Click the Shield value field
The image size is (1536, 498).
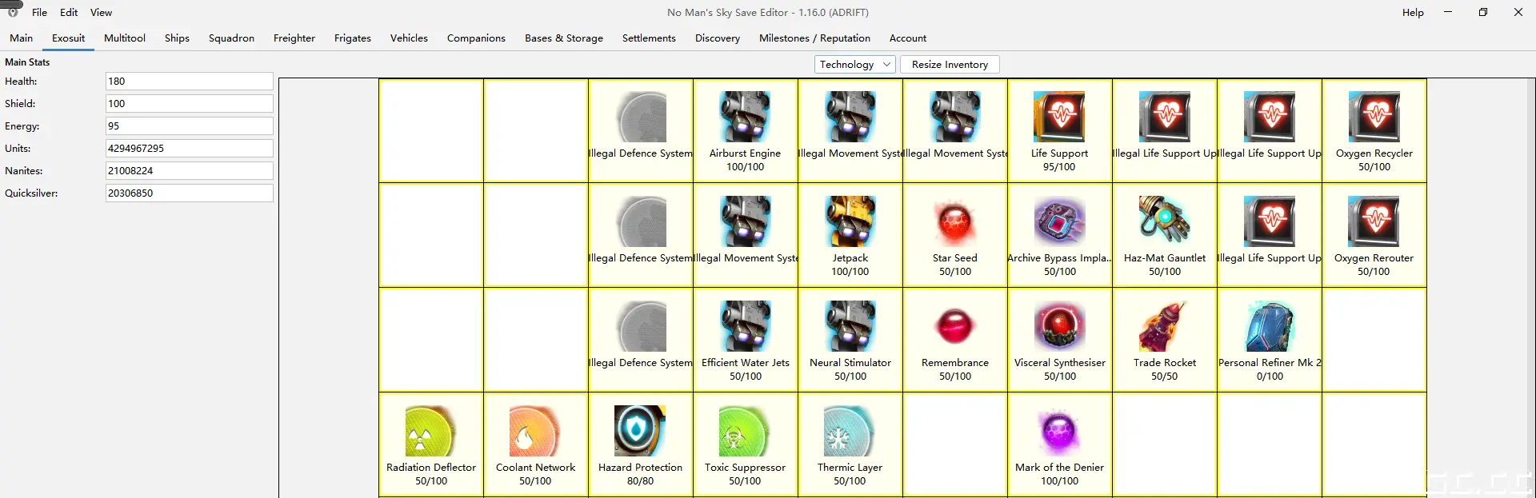click(190, 103)
